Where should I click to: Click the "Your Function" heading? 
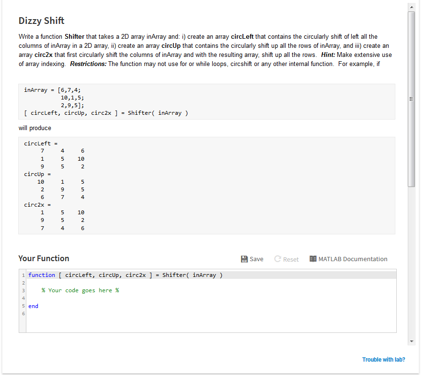pos(44,258)
